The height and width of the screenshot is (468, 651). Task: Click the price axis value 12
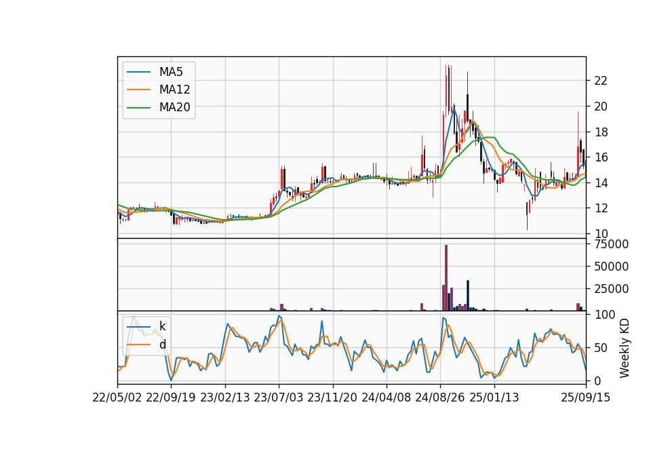601,208
